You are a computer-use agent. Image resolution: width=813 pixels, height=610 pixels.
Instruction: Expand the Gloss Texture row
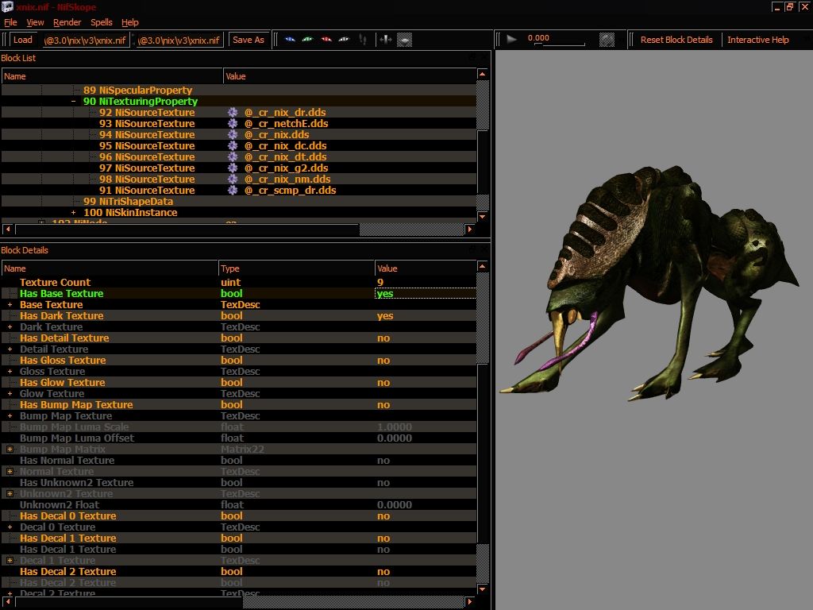click(10, 372)
